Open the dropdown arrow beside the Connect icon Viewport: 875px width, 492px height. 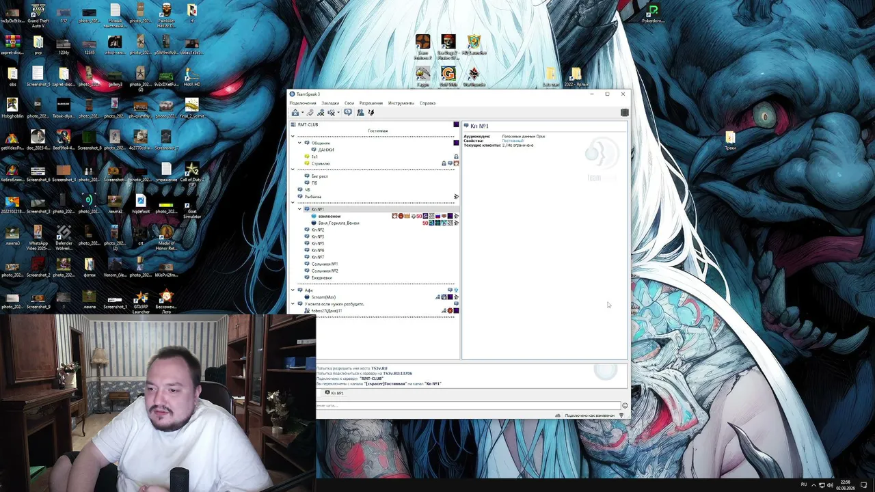tap(301, 113)
